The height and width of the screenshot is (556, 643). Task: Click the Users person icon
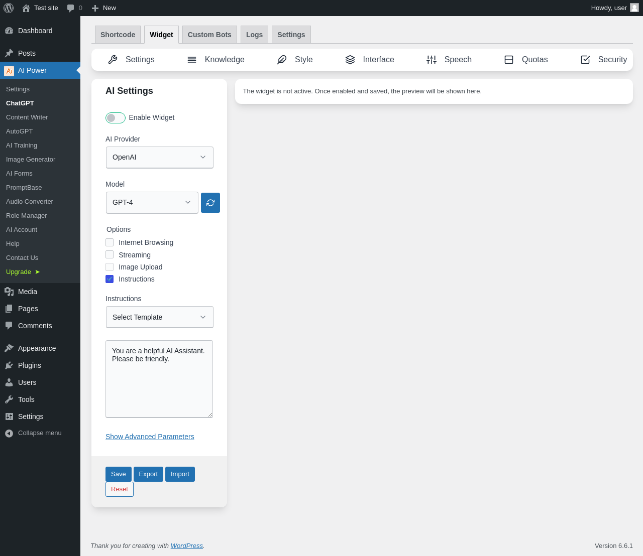(9, 382)
